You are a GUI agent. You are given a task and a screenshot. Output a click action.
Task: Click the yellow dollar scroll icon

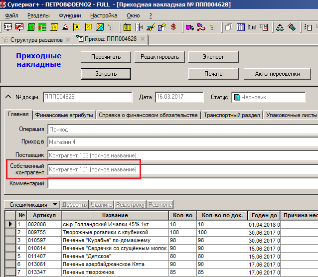point(54,27)
